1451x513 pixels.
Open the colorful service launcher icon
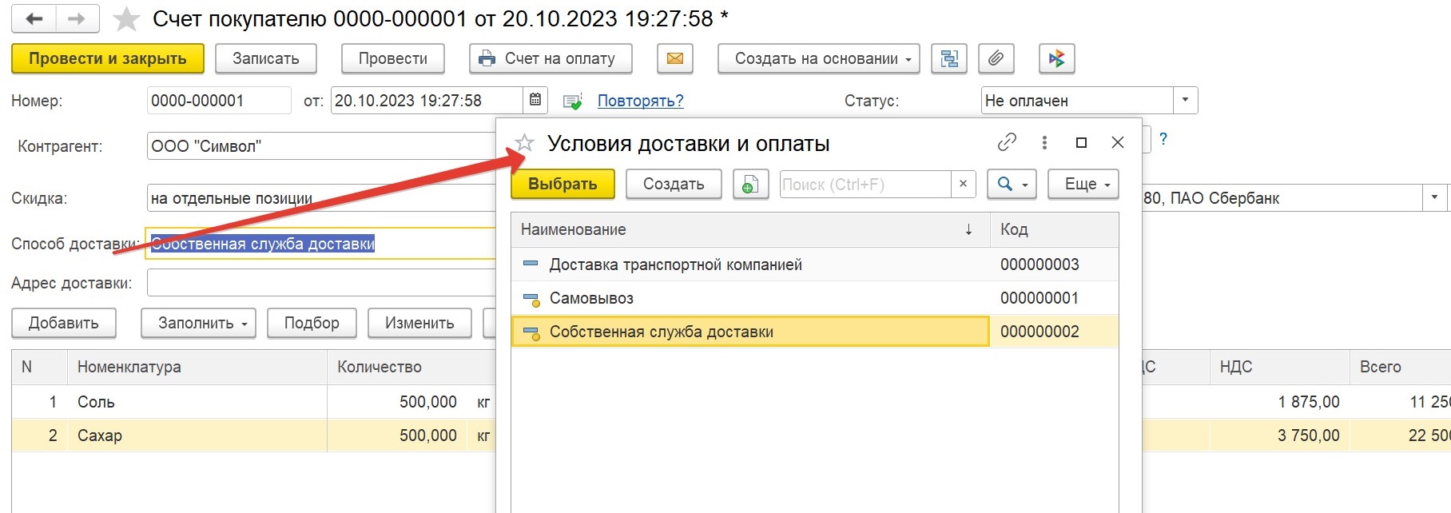pyautogui.click(x=1056, y=58)
